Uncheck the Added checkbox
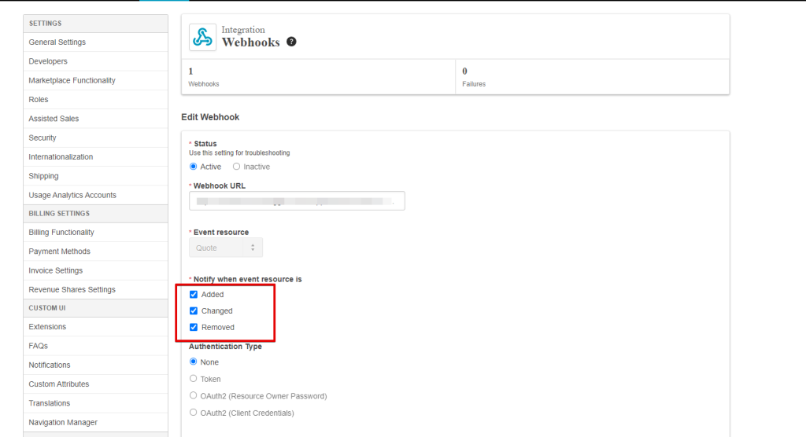This screenshot has height=437, width=806. click(x=194, y=295)
